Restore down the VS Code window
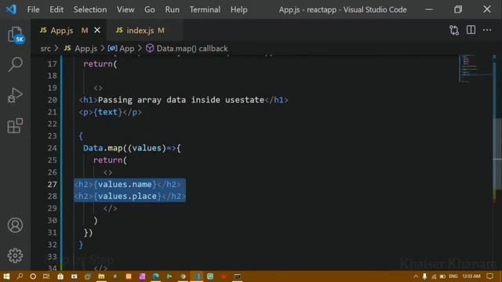The width and height of the screenshot is (502, 282). point(458,9)
